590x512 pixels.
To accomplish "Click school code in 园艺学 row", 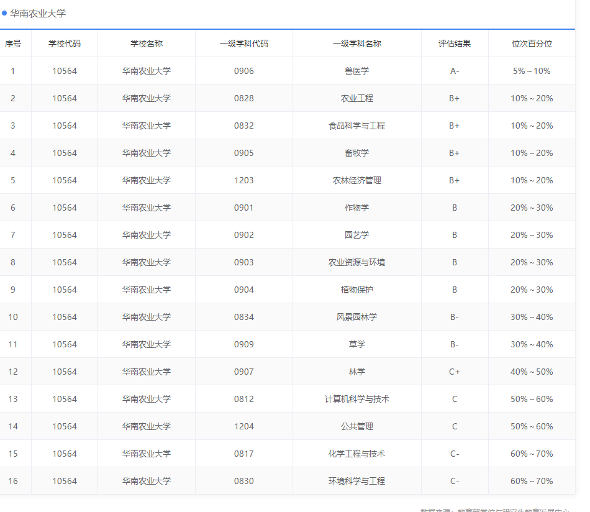I will 65,235.
